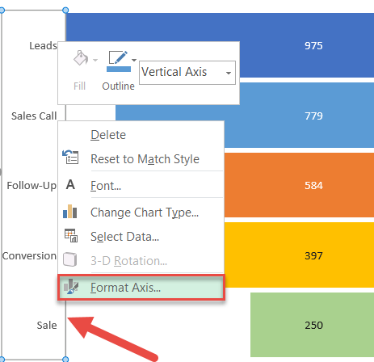
Task: Click the Font letter A icon
Action: coord(70,184)
